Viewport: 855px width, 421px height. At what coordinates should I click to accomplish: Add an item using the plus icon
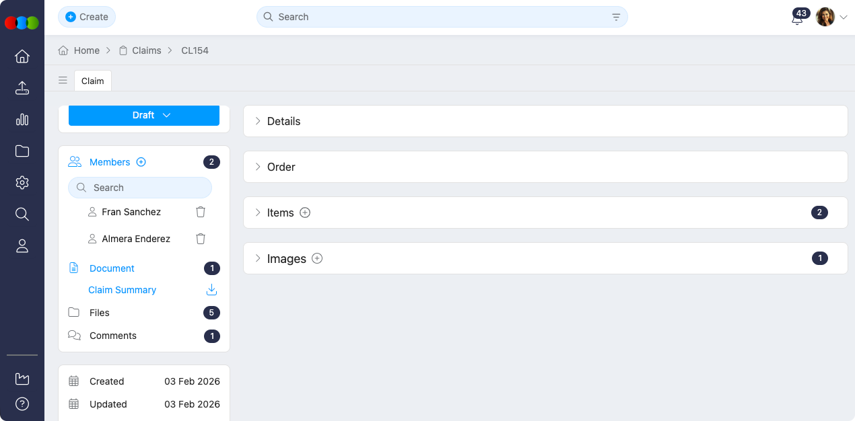click(x=305, y=213)
